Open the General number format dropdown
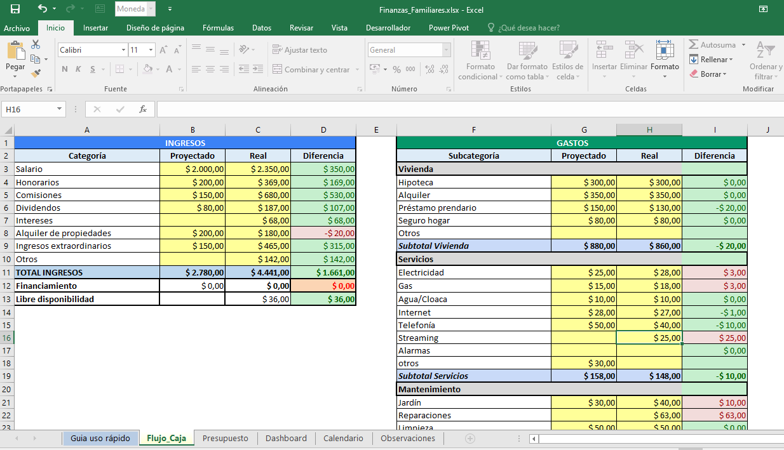784x450 pixels. 447,50
